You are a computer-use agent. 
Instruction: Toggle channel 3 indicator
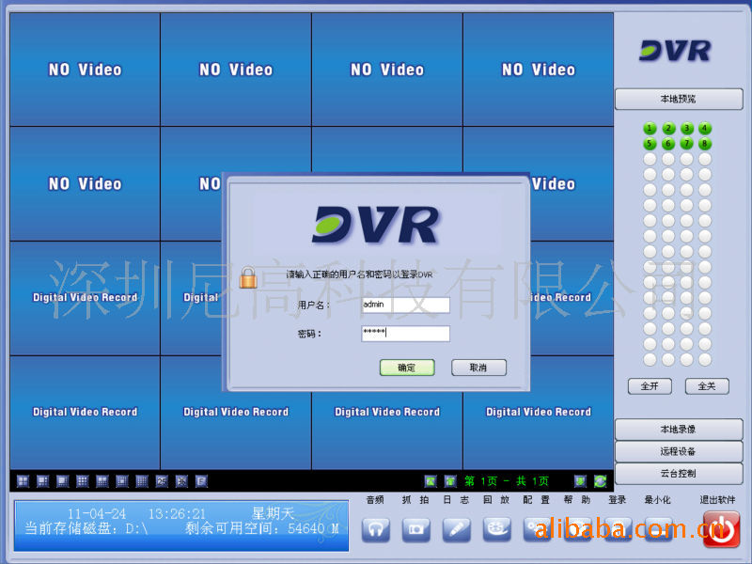pyautogui.click(x=687, y=129)
